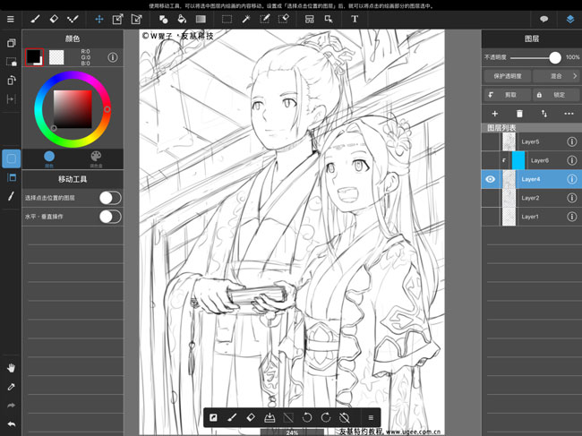Select the Bucket fill tool
This screenshot has width=582, height=436.
click(x=182, y=19)
